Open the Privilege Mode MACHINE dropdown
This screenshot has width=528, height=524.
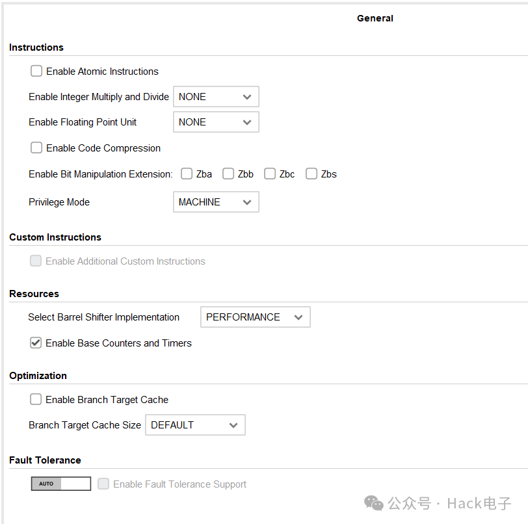216,202
